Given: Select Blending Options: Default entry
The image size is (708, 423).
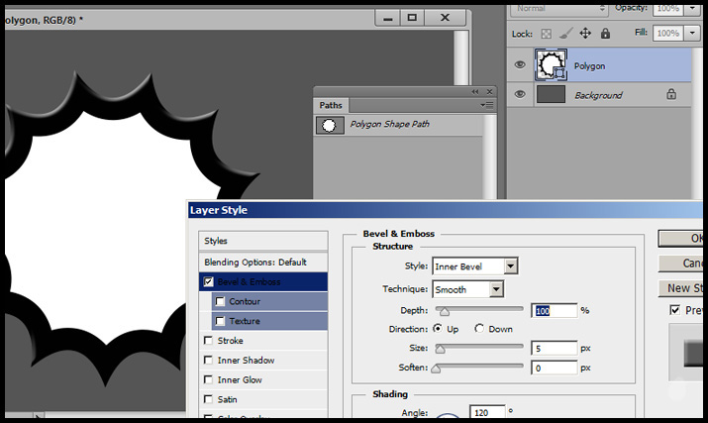Looking at the screenshot, I should (255, 263).
